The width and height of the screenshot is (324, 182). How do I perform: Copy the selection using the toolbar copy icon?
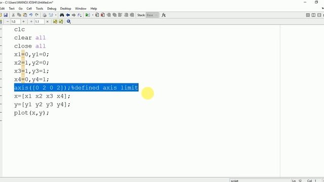point(19,15)
